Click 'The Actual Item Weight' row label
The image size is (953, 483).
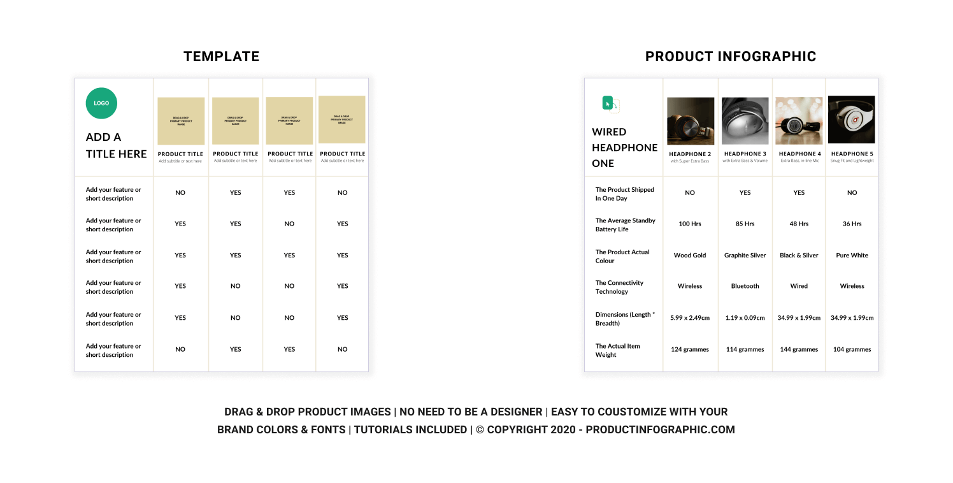617,350
